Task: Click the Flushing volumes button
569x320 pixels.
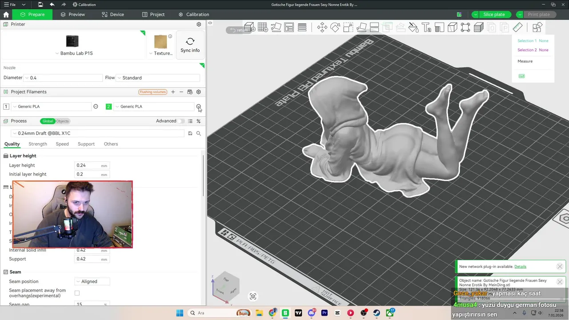Action: pyautogui.click(x=152, y=92)
